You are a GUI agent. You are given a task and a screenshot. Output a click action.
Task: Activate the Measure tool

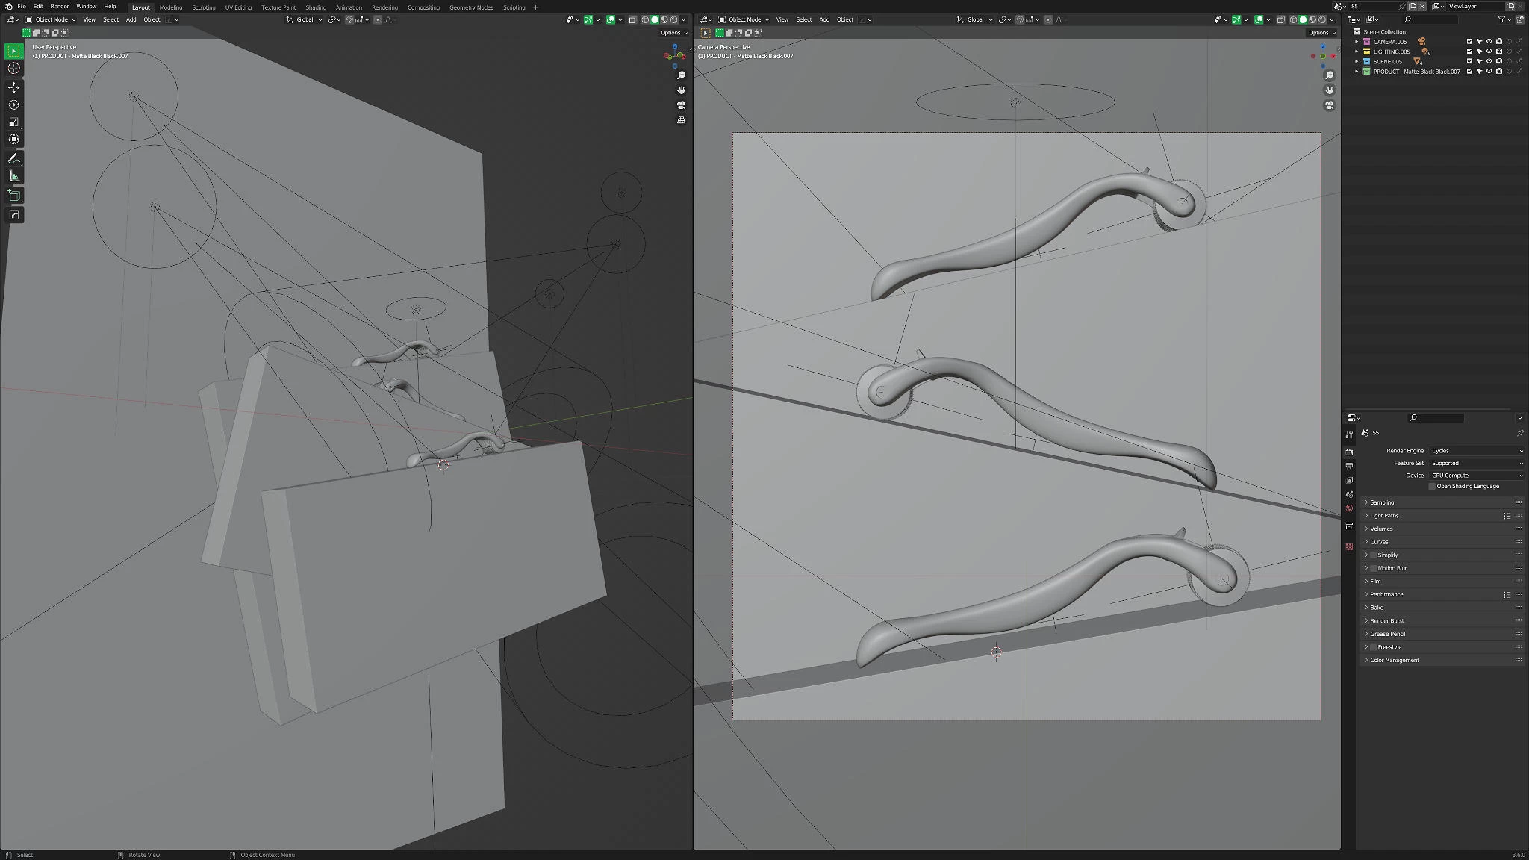point(13,176)
